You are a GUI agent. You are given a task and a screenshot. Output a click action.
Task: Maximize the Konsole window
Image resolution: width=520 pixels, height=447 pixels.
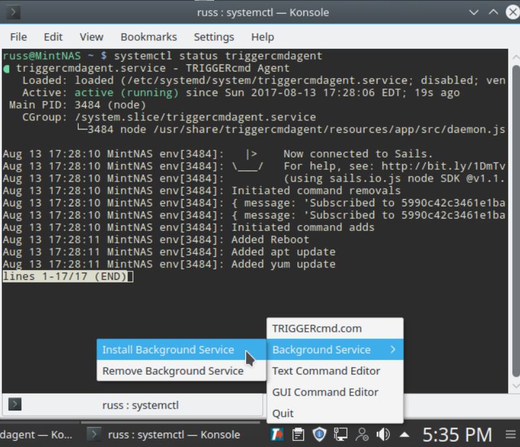(x=493, y=12)
